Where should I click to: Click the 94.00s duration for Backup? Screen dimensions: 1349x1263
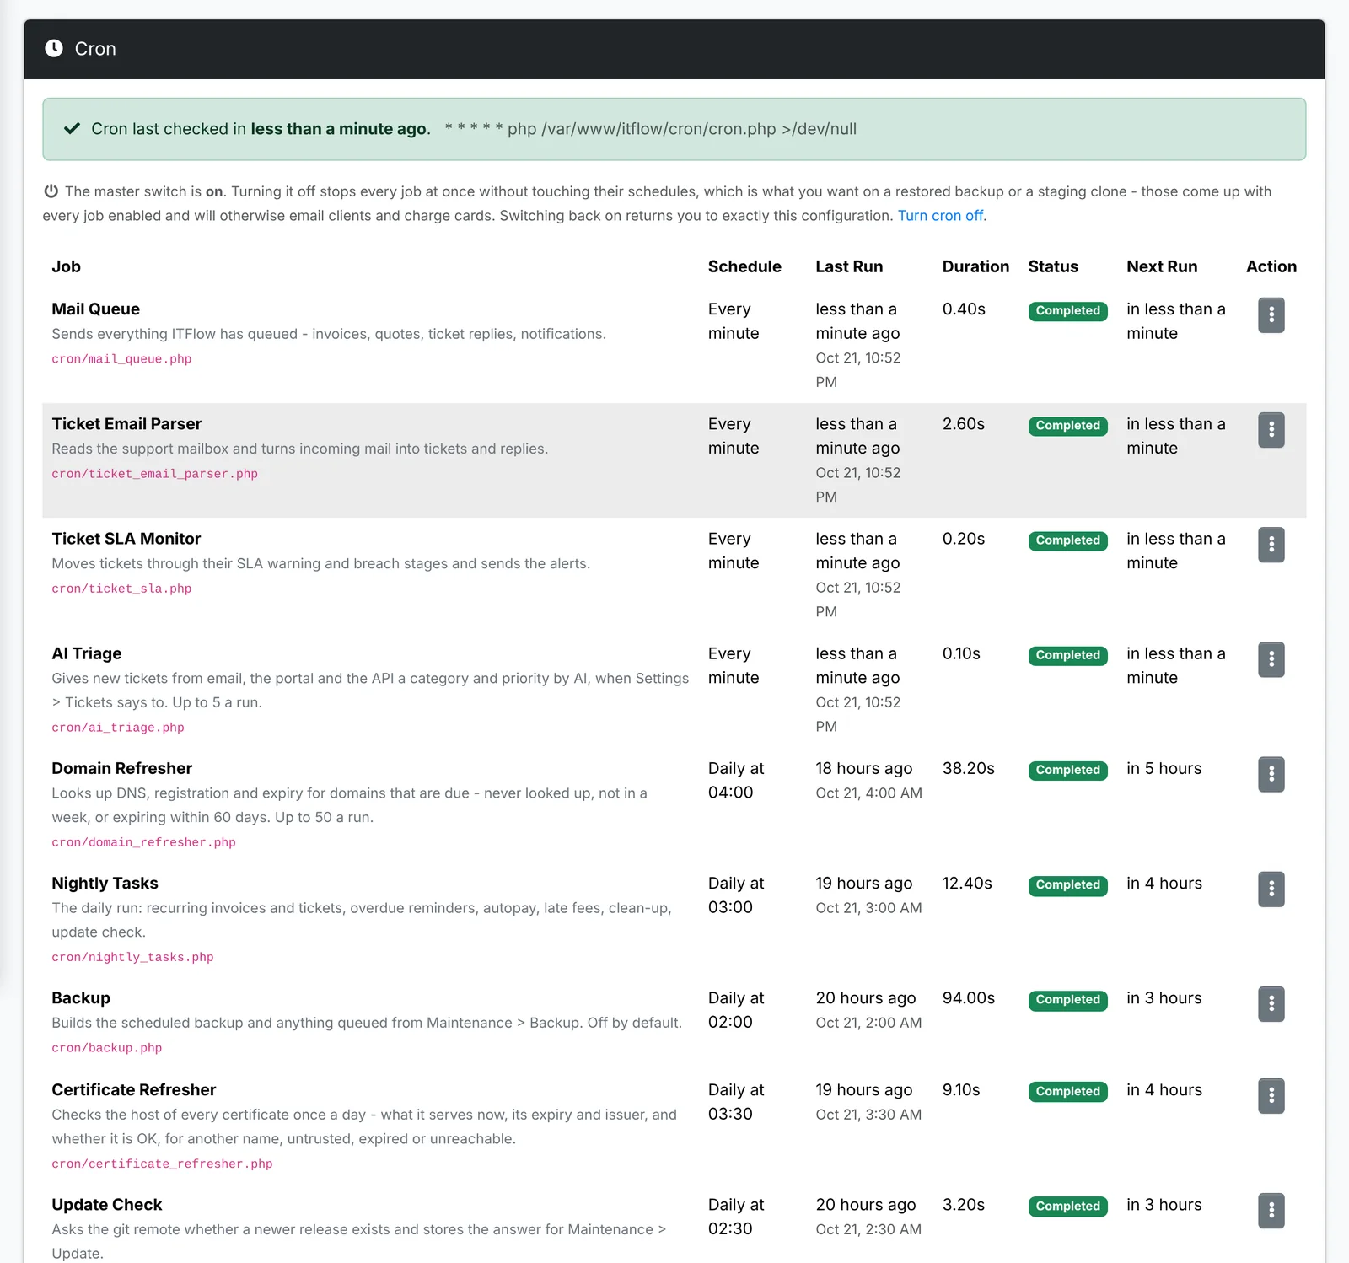[x=969, y=997]
